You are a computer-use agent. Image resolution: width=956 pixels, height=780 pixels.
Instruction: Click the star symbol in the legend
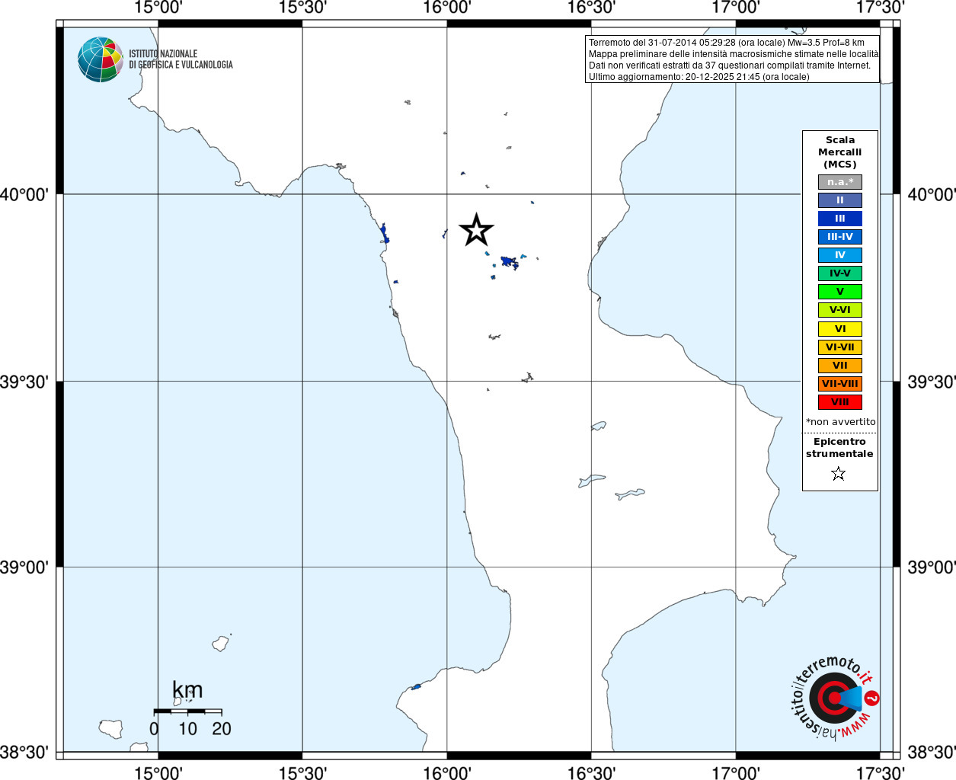(x=839, y=474)
